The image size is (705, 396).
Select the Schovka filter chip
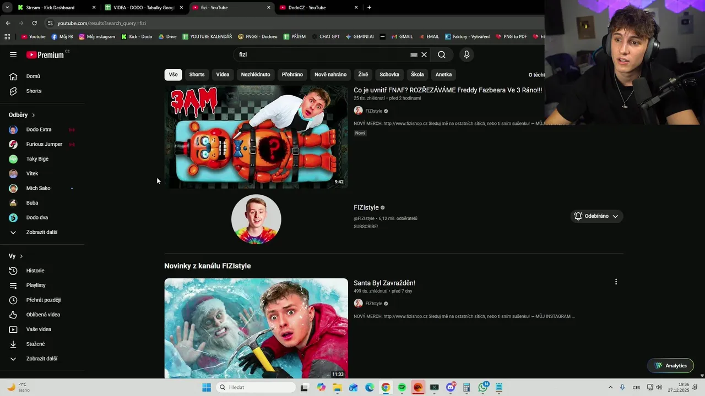pos(389,74)
